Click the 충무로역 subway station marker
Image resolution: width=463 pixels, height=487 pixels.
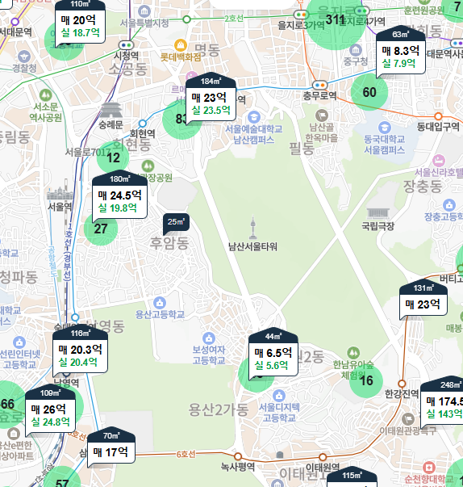tap(319, 85)
